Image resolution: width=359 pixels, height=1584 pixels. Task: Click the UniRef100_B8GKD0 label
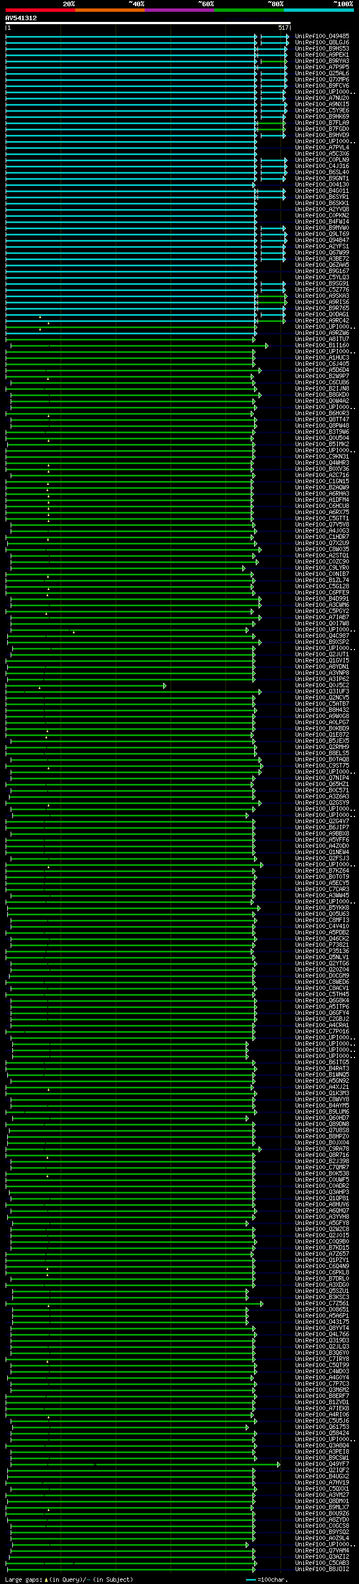pyautogui.click(x=322, y=395)
